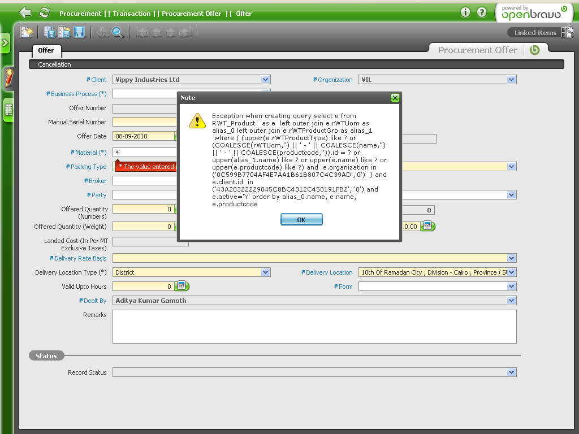
Task: Create a new record via toolbar icon
Action: [x=27, y=33]
